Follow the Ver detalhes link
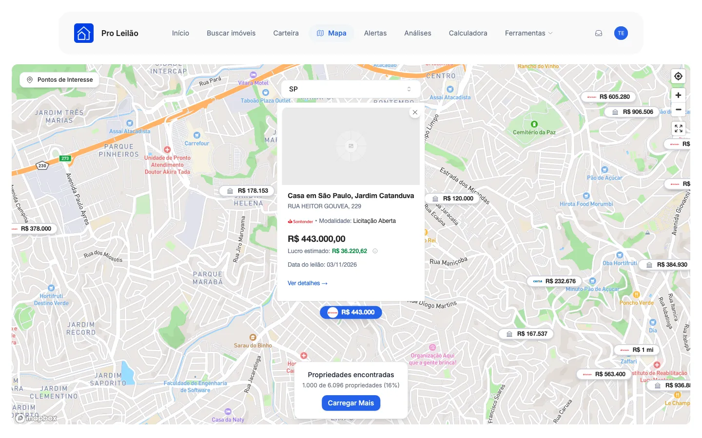Screen dimensions: 702x438 [308, 283]
